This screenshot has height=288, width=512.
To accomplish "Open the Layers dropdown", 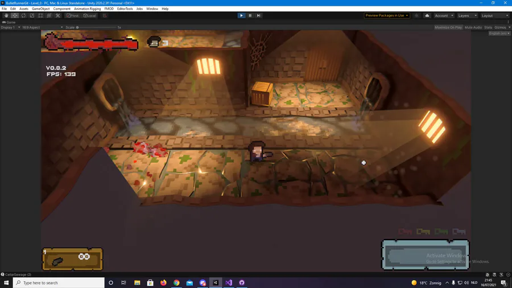I will (x=467, y=15).
